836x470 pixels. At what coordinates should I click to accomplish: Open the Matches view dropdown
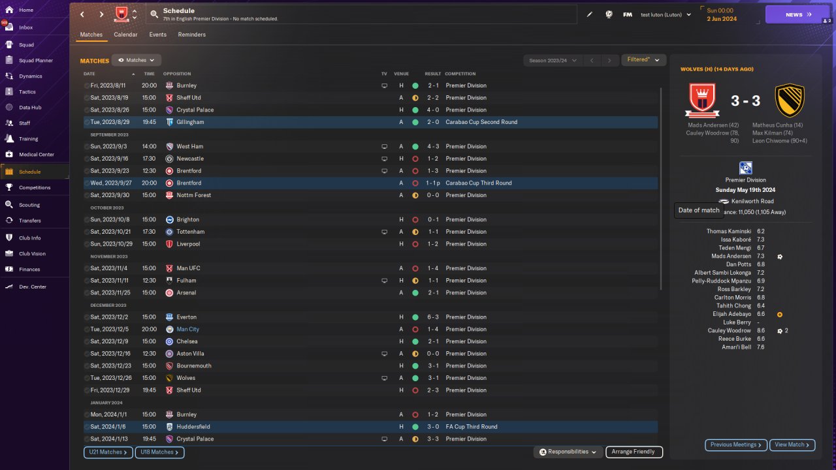click(137, 60)
